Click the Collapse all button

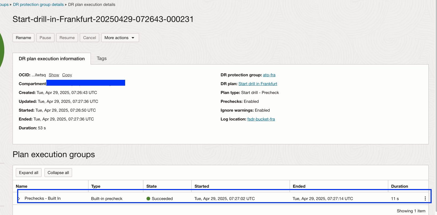click(x=58, y=173)
